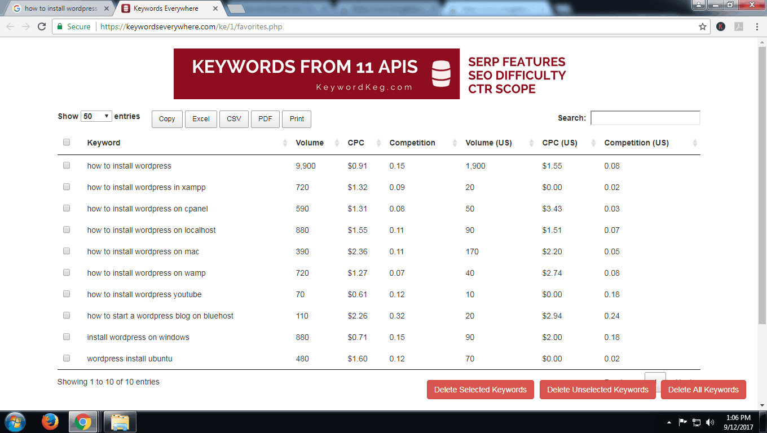Screen dimensions: 767x433
Task: Open Chrome's three-dot menu
Action: click(756, 26)
